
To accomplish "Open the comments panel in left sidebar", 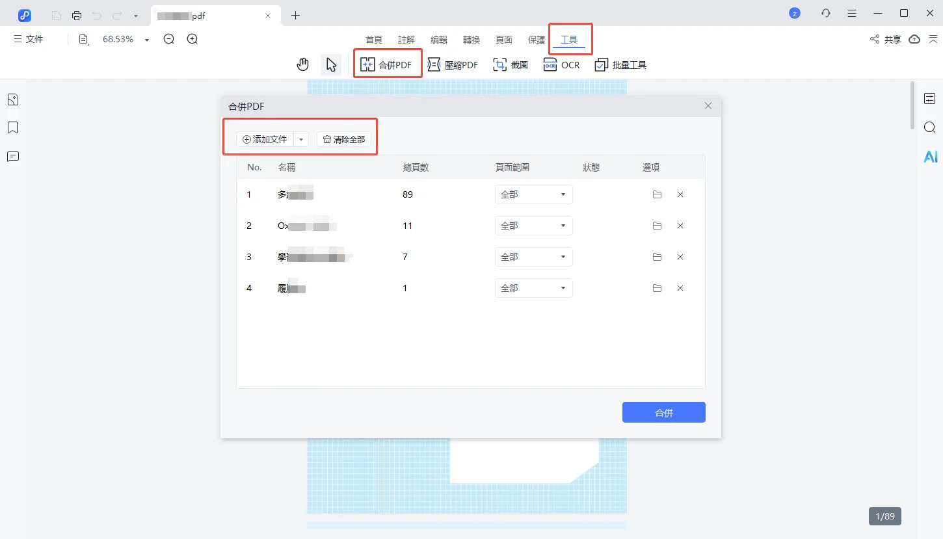I will point(12,157).
